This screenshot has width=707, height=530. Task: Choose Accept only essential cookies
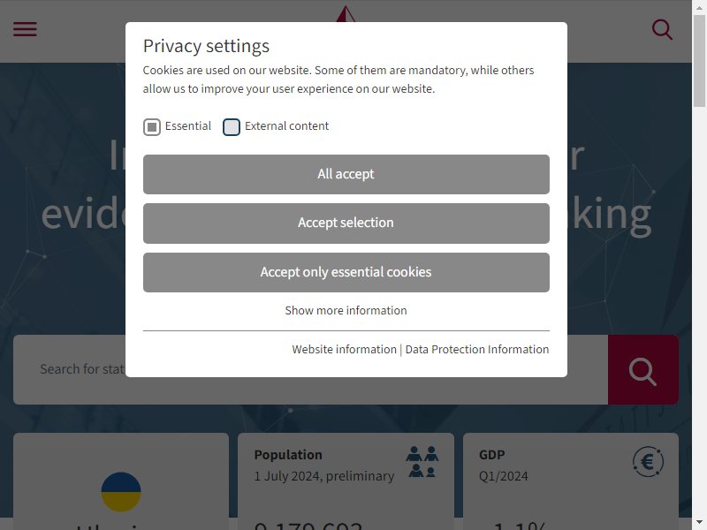346,272
